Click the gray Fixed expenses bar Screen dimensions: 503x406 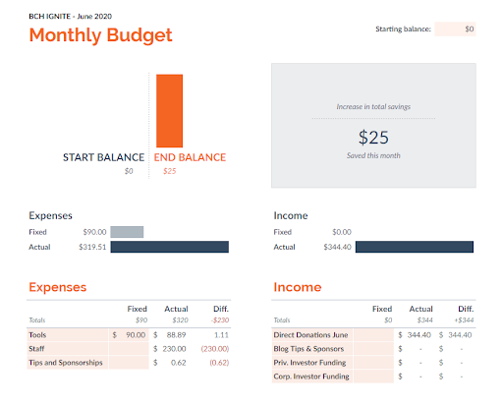[127, 232]
